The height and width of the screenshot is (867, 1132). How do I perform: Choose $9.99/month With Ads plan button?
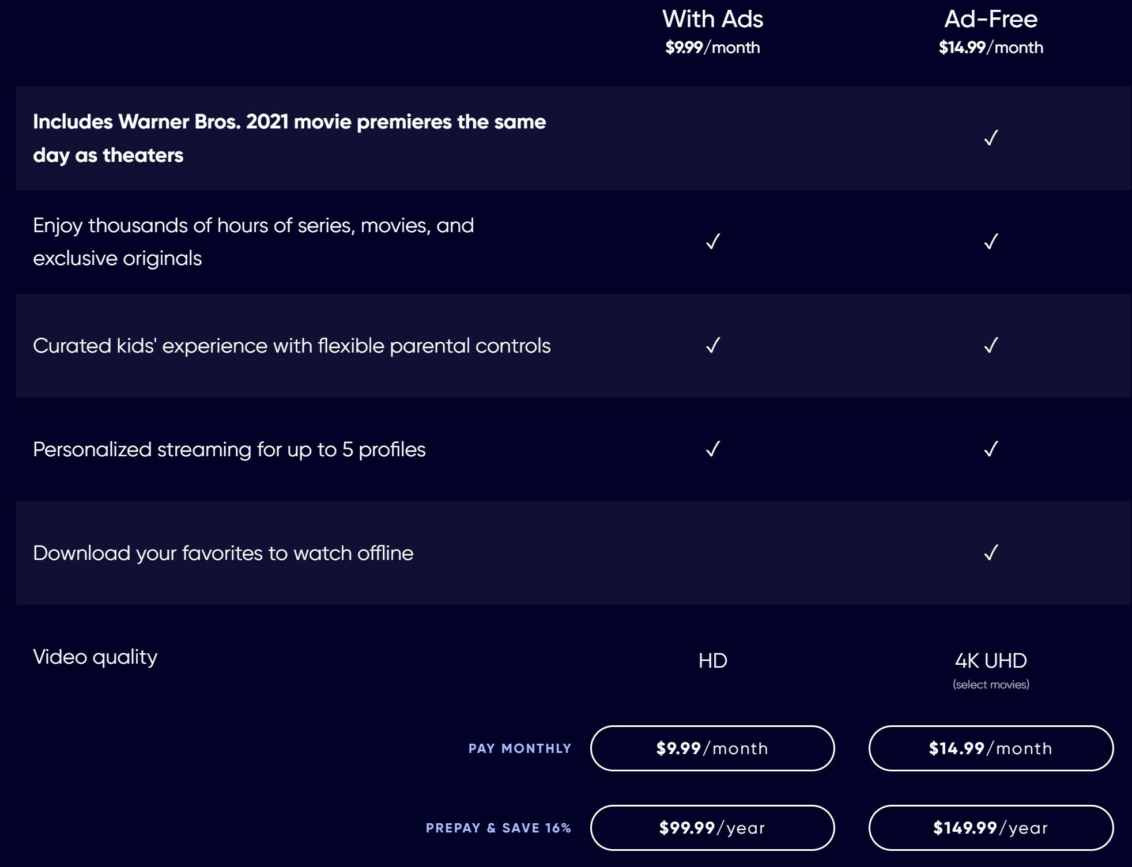[x=712, y=748]
